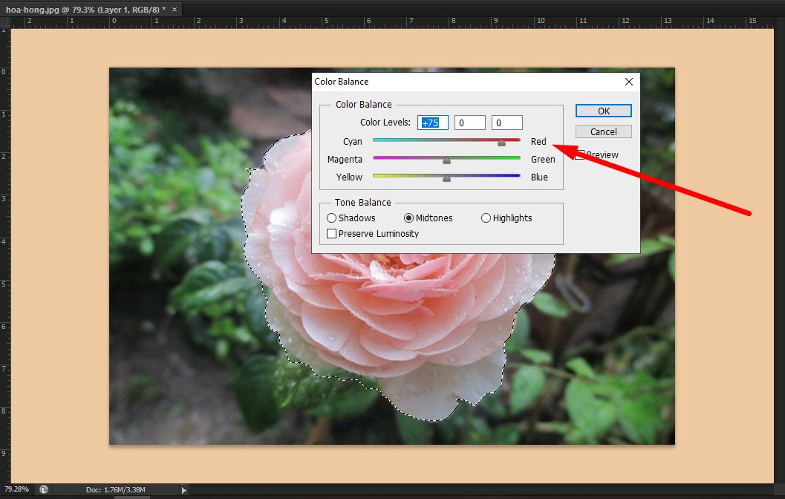Image resolution: width=785 pixels, height=499 pixels.
Task: Click the blue Color Levels field
Action: coord(507,122)
